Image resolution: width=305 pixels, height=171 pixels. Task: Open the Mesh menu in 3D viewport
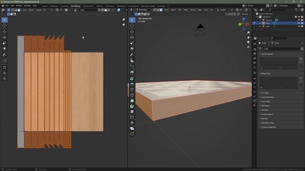[186, 9]
